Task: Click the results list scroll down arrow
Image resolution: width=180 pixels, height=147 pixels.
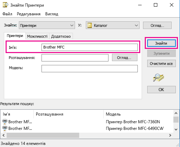Action: pos(176,129)
